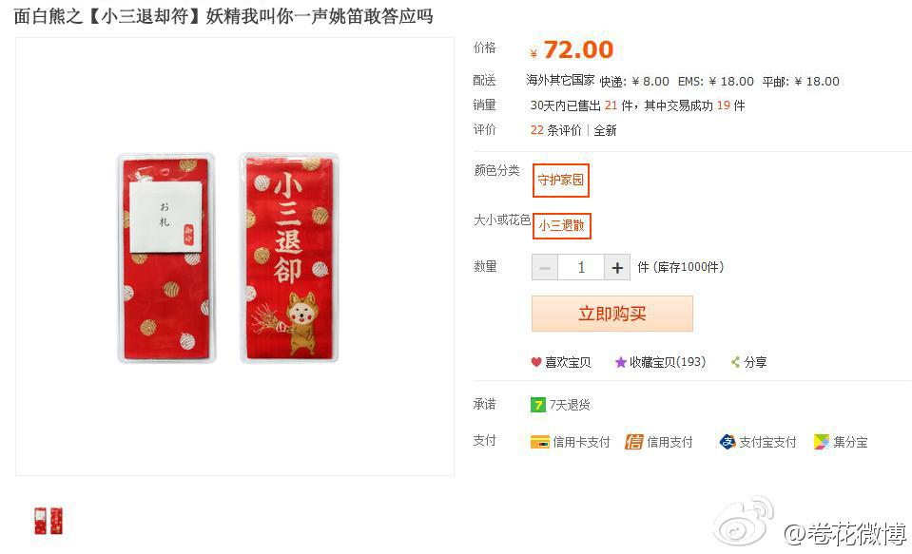Image resolution: width=912 pixels, height=554 pixels.
Task: Click the green 7天退货 badge icon
Action: tap(538, 405)
